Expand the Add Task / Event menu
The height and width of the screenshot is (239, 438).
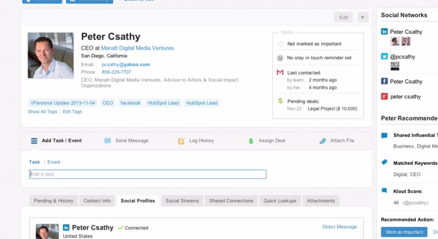pos(56,141)
